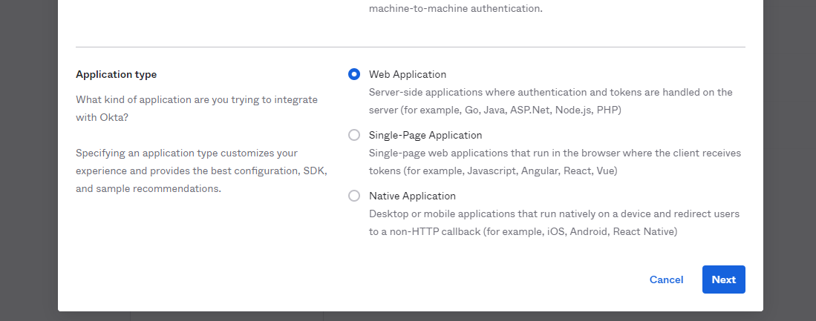Click the "Application type" section heading
Screen dimensions: 816x321
tap(116, 74)
